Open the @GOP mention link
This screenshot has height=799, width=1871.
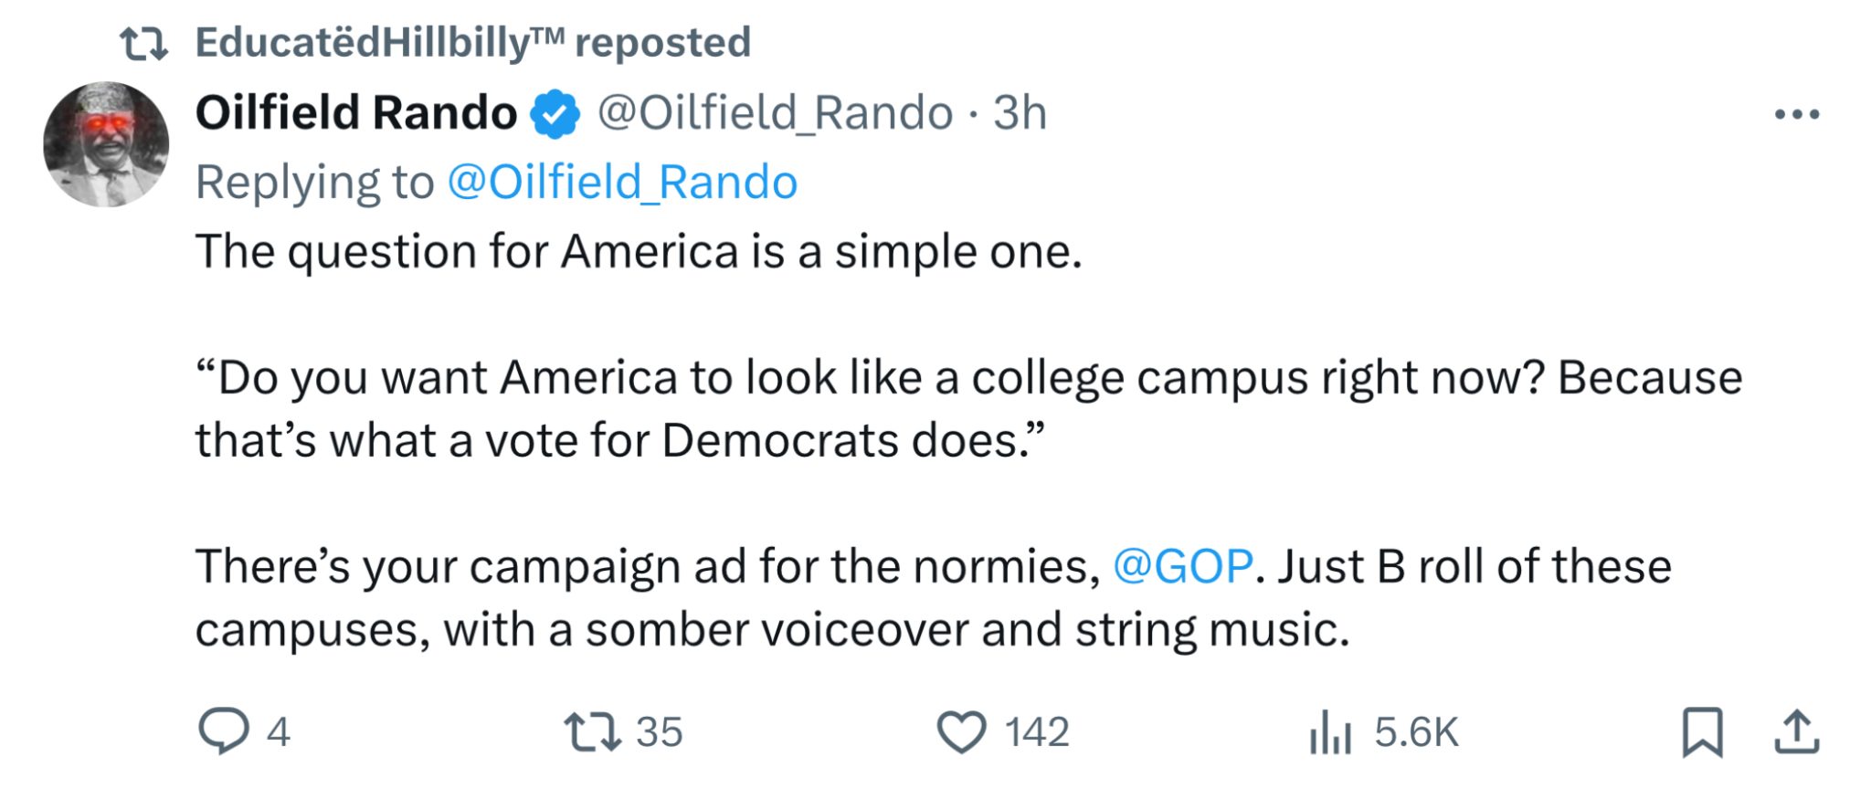click(1182, 567)
